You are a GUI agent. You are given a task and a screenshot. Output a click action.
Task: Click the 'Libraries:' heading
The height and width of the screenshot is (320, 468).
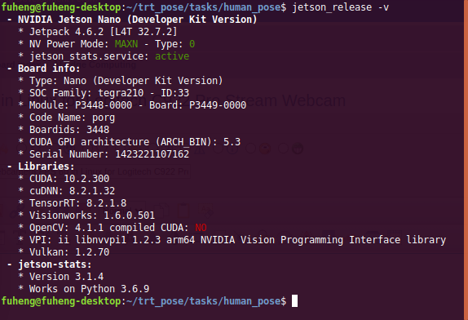[46, 167]
